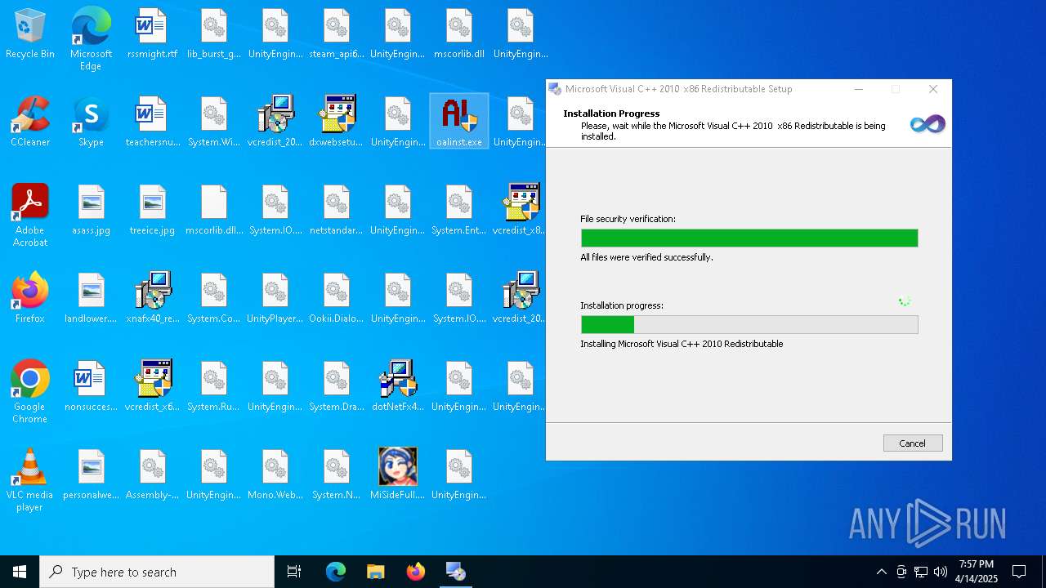Open Edge from the taskbar
The image size is (1046, 588).
coord(336,572)
